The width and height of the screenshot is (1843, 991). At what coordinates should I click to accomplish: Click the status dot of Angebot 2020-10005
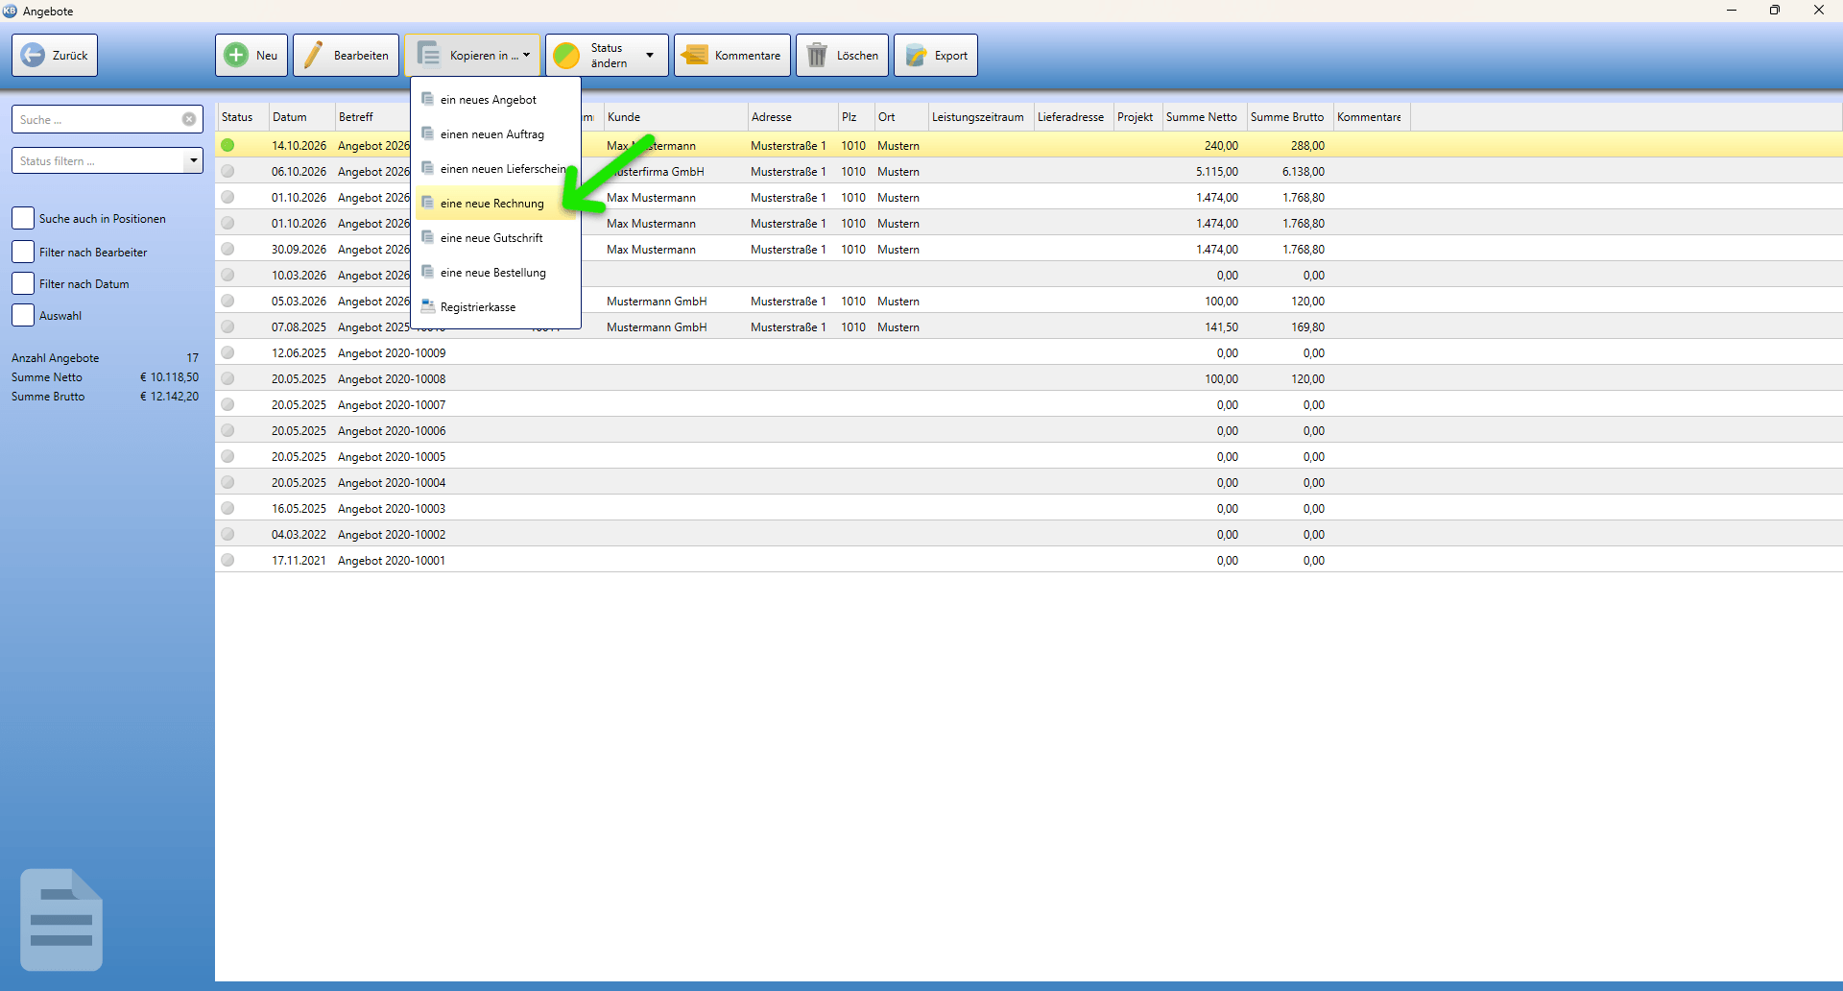(x=227, y=456)
